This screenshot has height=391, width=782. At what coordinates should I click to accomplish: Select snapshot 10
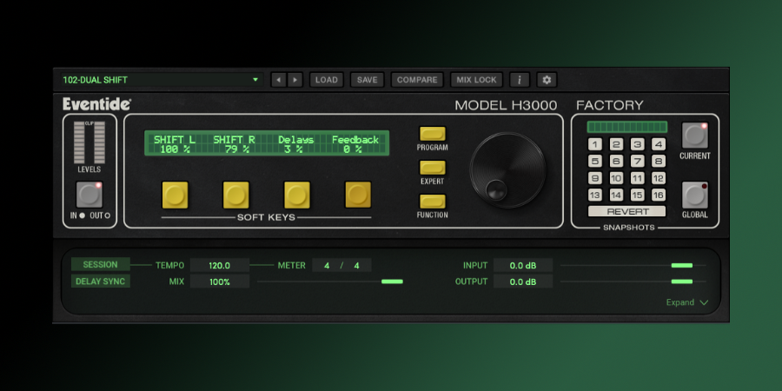[x=616, y=178]
